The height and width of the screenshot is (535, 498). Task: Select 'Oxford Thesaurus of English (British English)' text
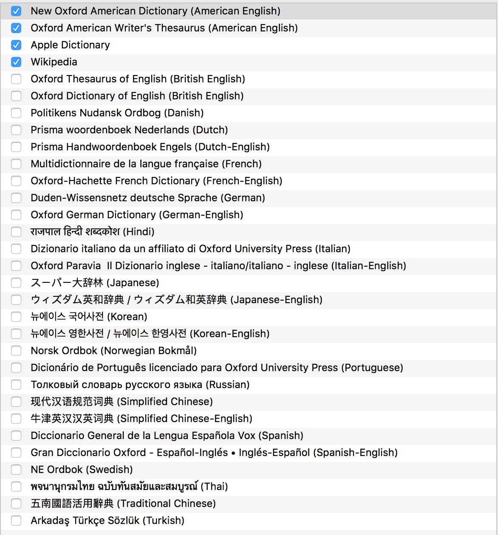click(x=138, y=79)
